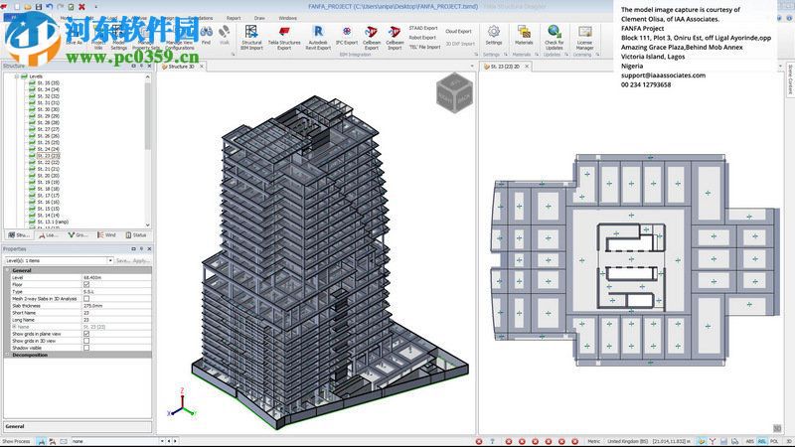Toggle Mesh 2-way Slabs in 3D Analysis

(x=86, y=299)
